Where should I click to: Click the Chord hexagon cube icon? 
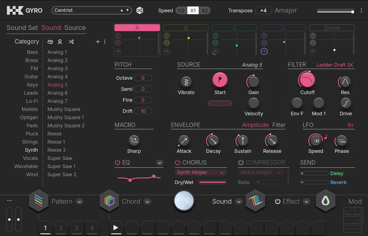click(109, 201)
